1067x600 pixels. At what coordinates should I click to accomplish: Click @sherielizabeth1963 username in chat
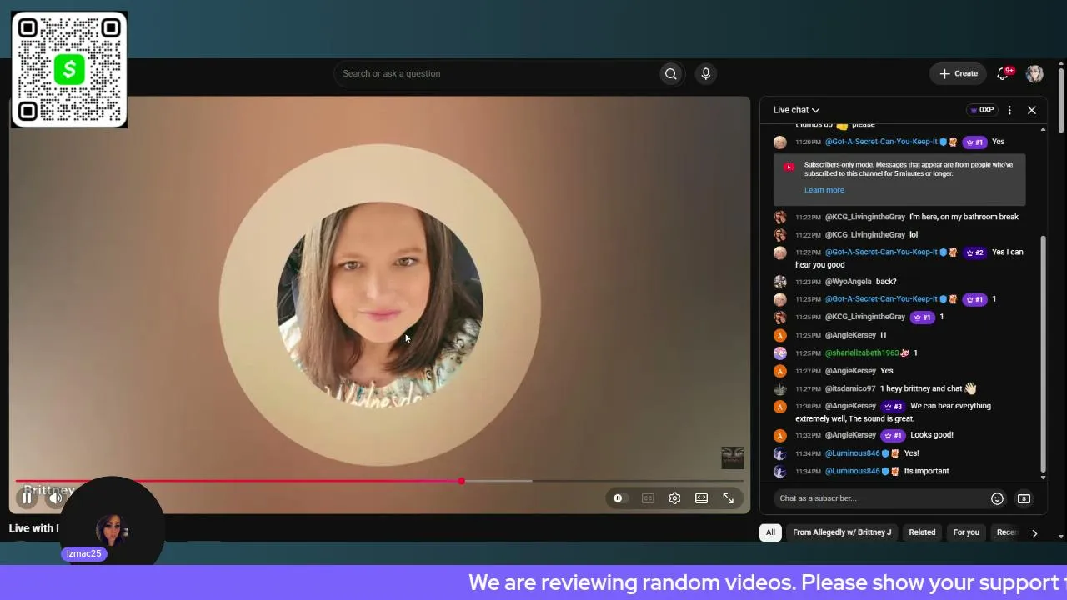(x=861, y=352)
